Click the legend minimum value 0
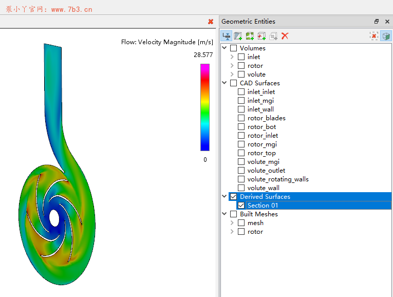Screen dimensions: 393x297 [205, 160]
